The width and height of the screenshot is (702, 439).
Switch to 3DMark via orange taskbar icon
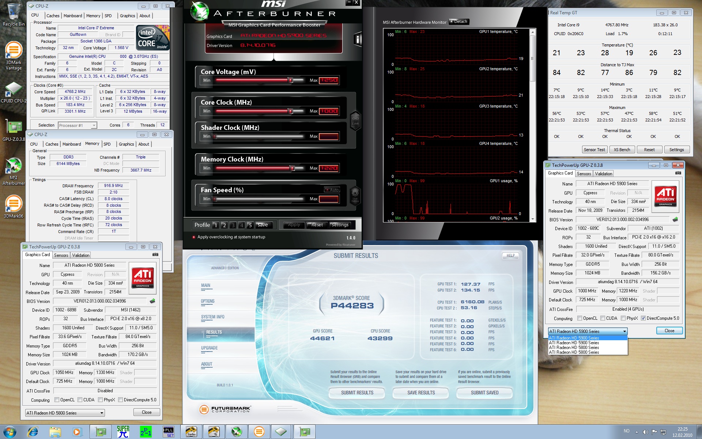click(x=259, y=432)
